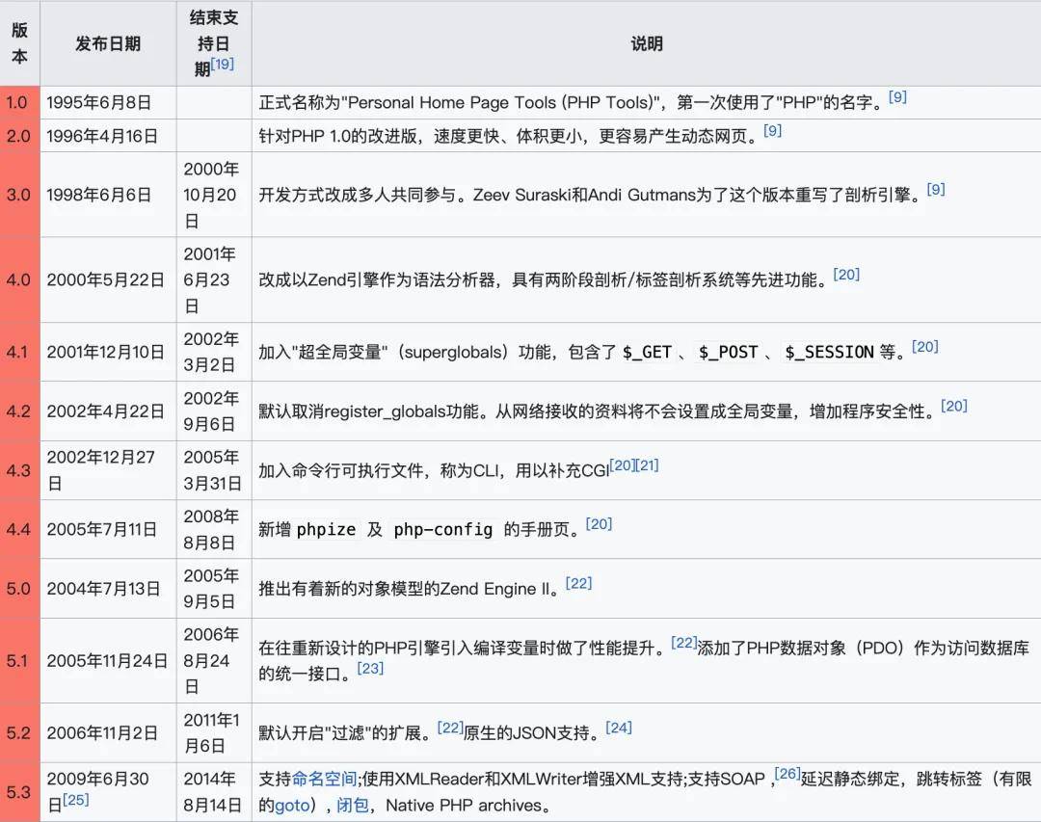Open citation [22] in version 5.2 row
1041x822 pixels.
tap(450, 727)
